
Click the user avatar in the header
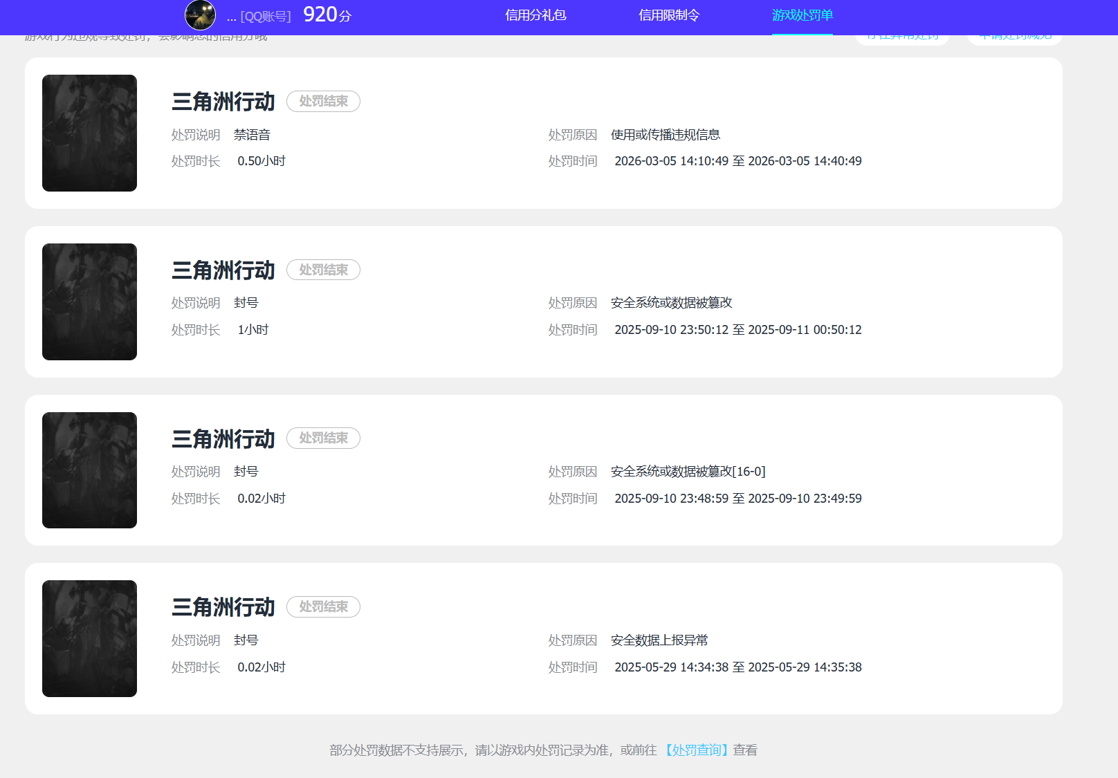(x=200, y=15)
